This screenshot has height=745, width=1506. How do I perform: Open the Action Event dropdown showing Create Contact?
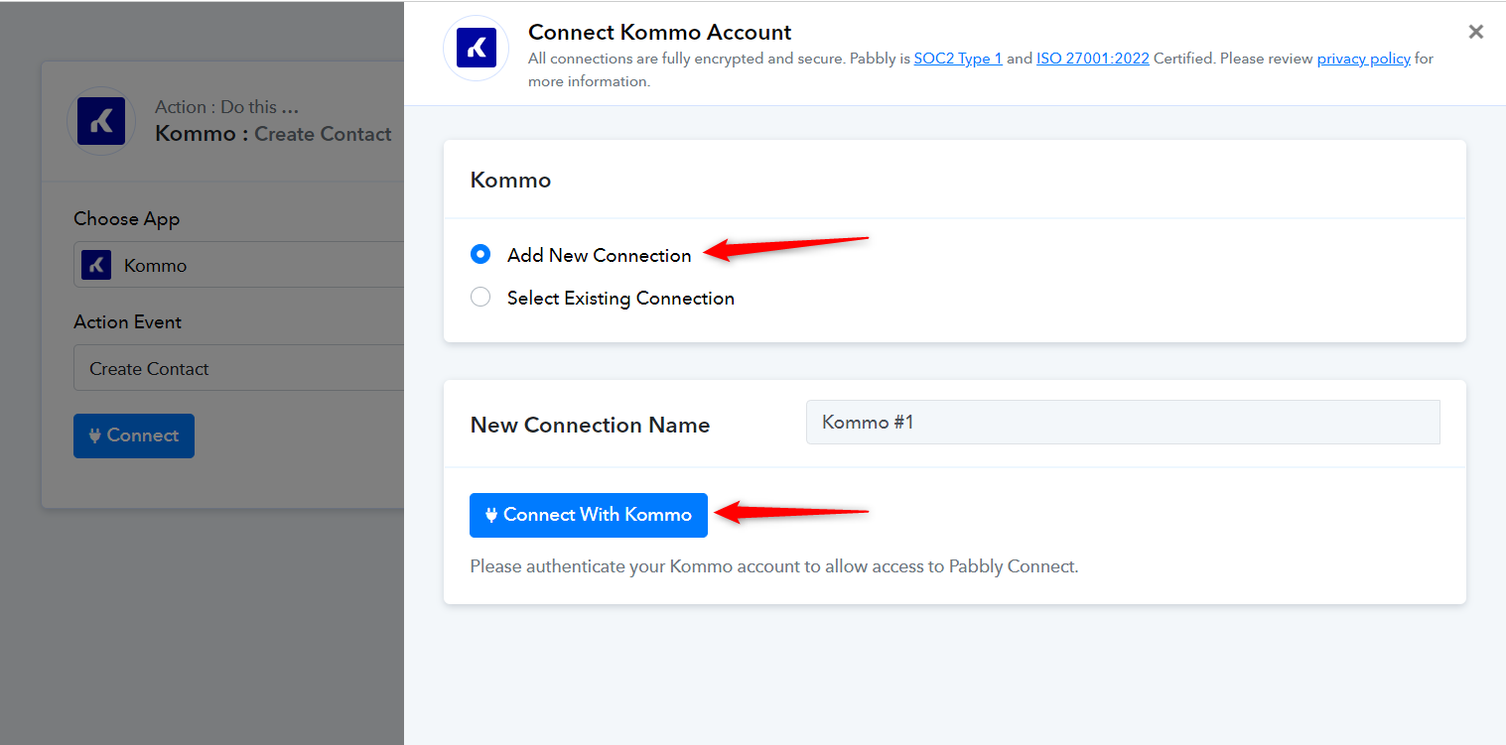pyautogui.click(x=239, y=368)
